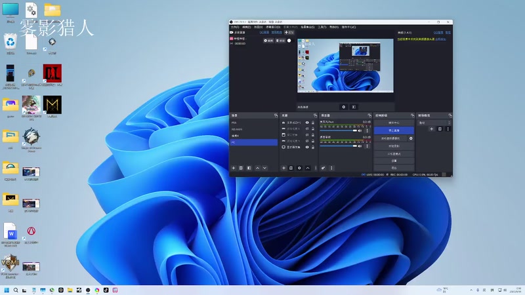Open the 帮助(H) menu

tap(334, 27)
